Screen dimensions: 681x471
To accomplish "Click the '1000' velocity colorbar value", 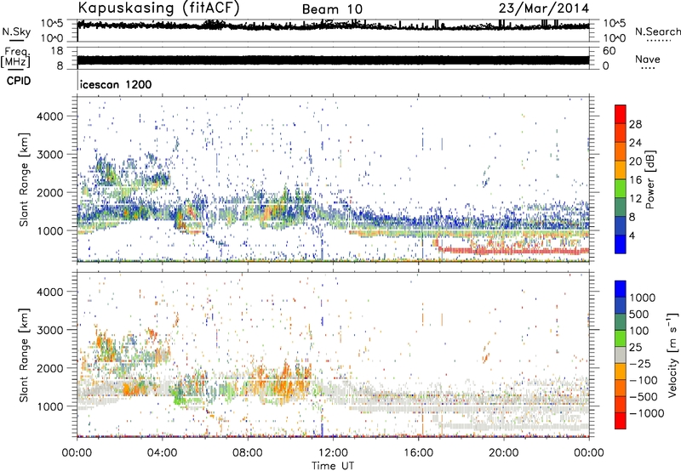I will [643, 298].
